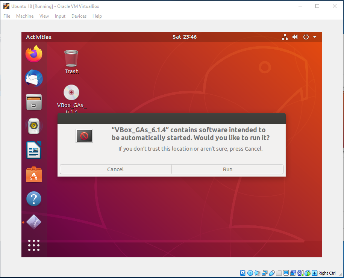Click the power icon in top bar
344x278 pixels.
(306, 37)
